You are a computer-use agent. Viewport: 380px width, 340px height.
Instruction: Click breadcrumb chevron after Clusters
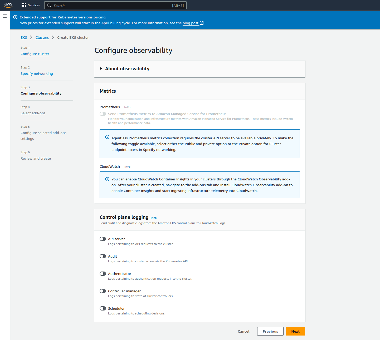pyautogui.click(x=53, y=37)
